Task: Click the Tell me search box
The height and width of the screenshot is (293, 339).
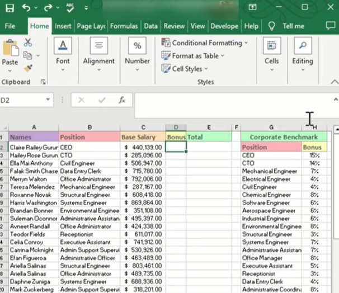Action: [x=293, y=26]
